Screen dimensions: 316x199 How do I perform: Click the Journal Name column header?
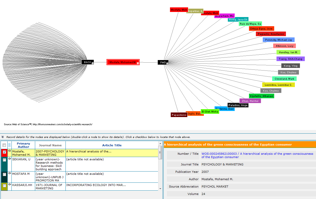[50, 145]
